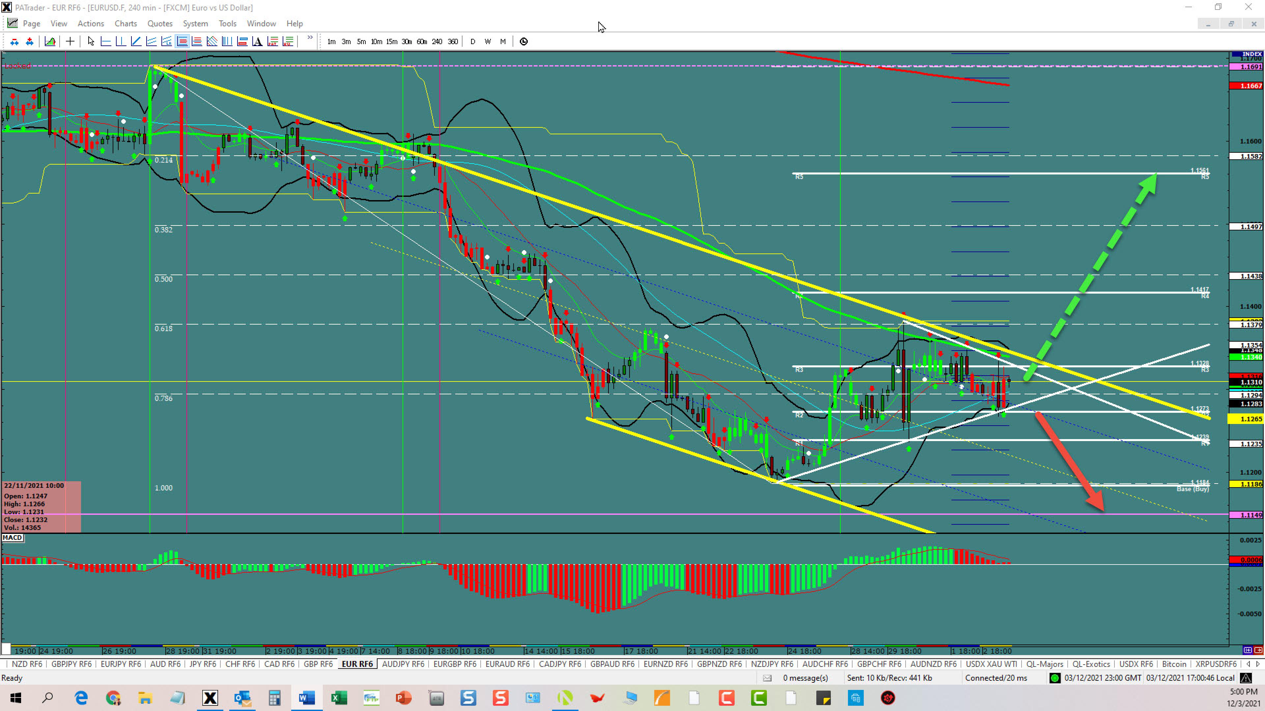Choose the horizontal line drawing tool
This screenshot has height=711, width=1265.
click(x=105, y=42)
